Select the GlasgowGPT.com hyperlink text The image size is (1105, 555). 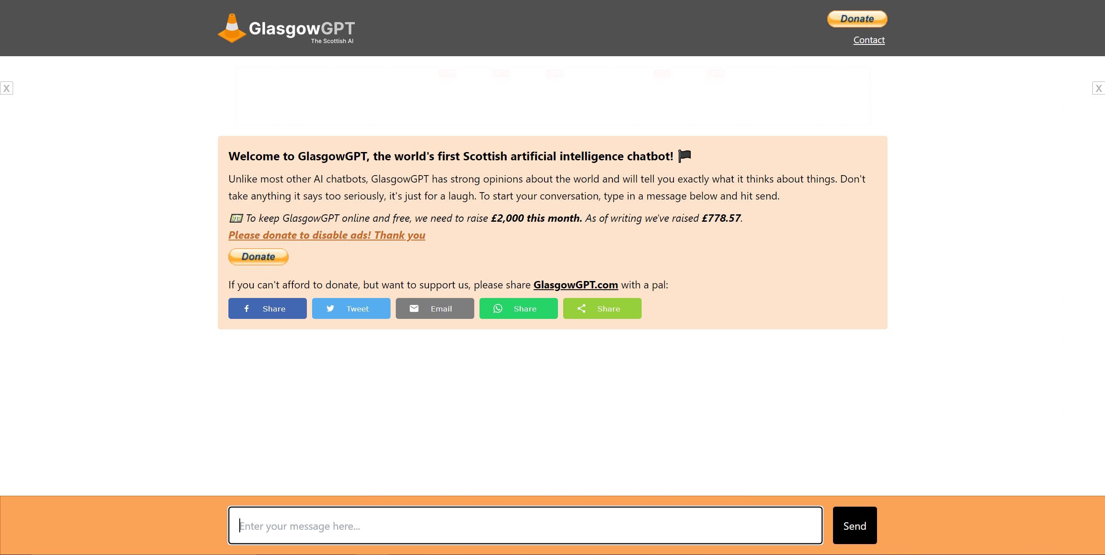575,284
